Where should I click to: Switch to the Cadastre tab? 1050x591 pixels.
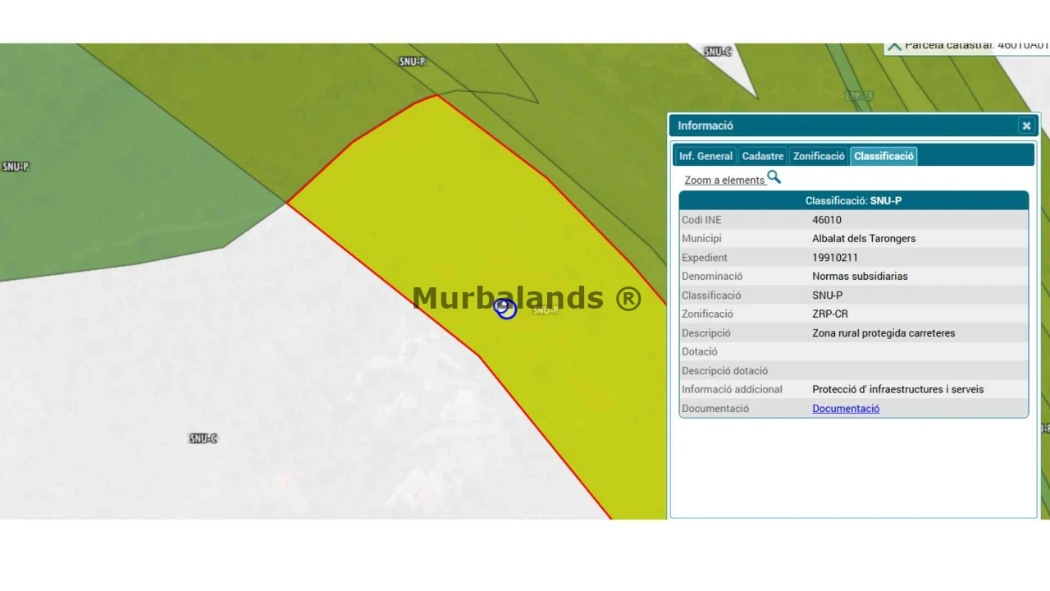(x=763, y=156)
